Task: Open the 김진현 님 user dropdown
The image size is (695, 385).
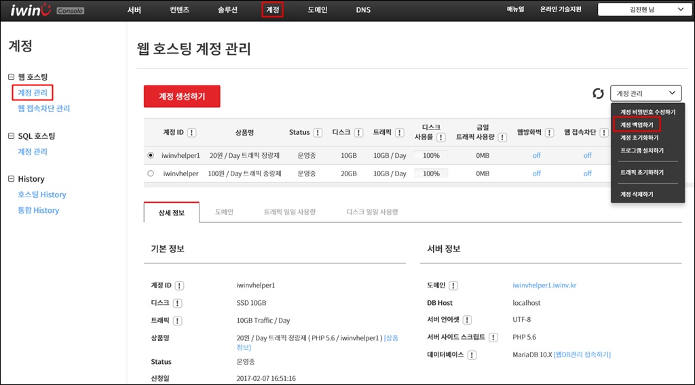Action: click(x=643, y=9)
